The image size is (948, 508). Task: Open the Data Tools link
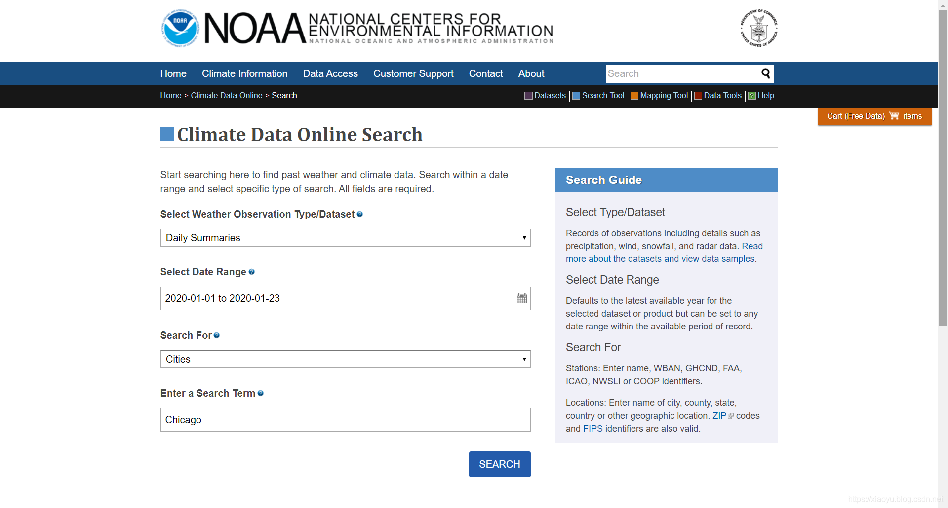coord(722,95)
